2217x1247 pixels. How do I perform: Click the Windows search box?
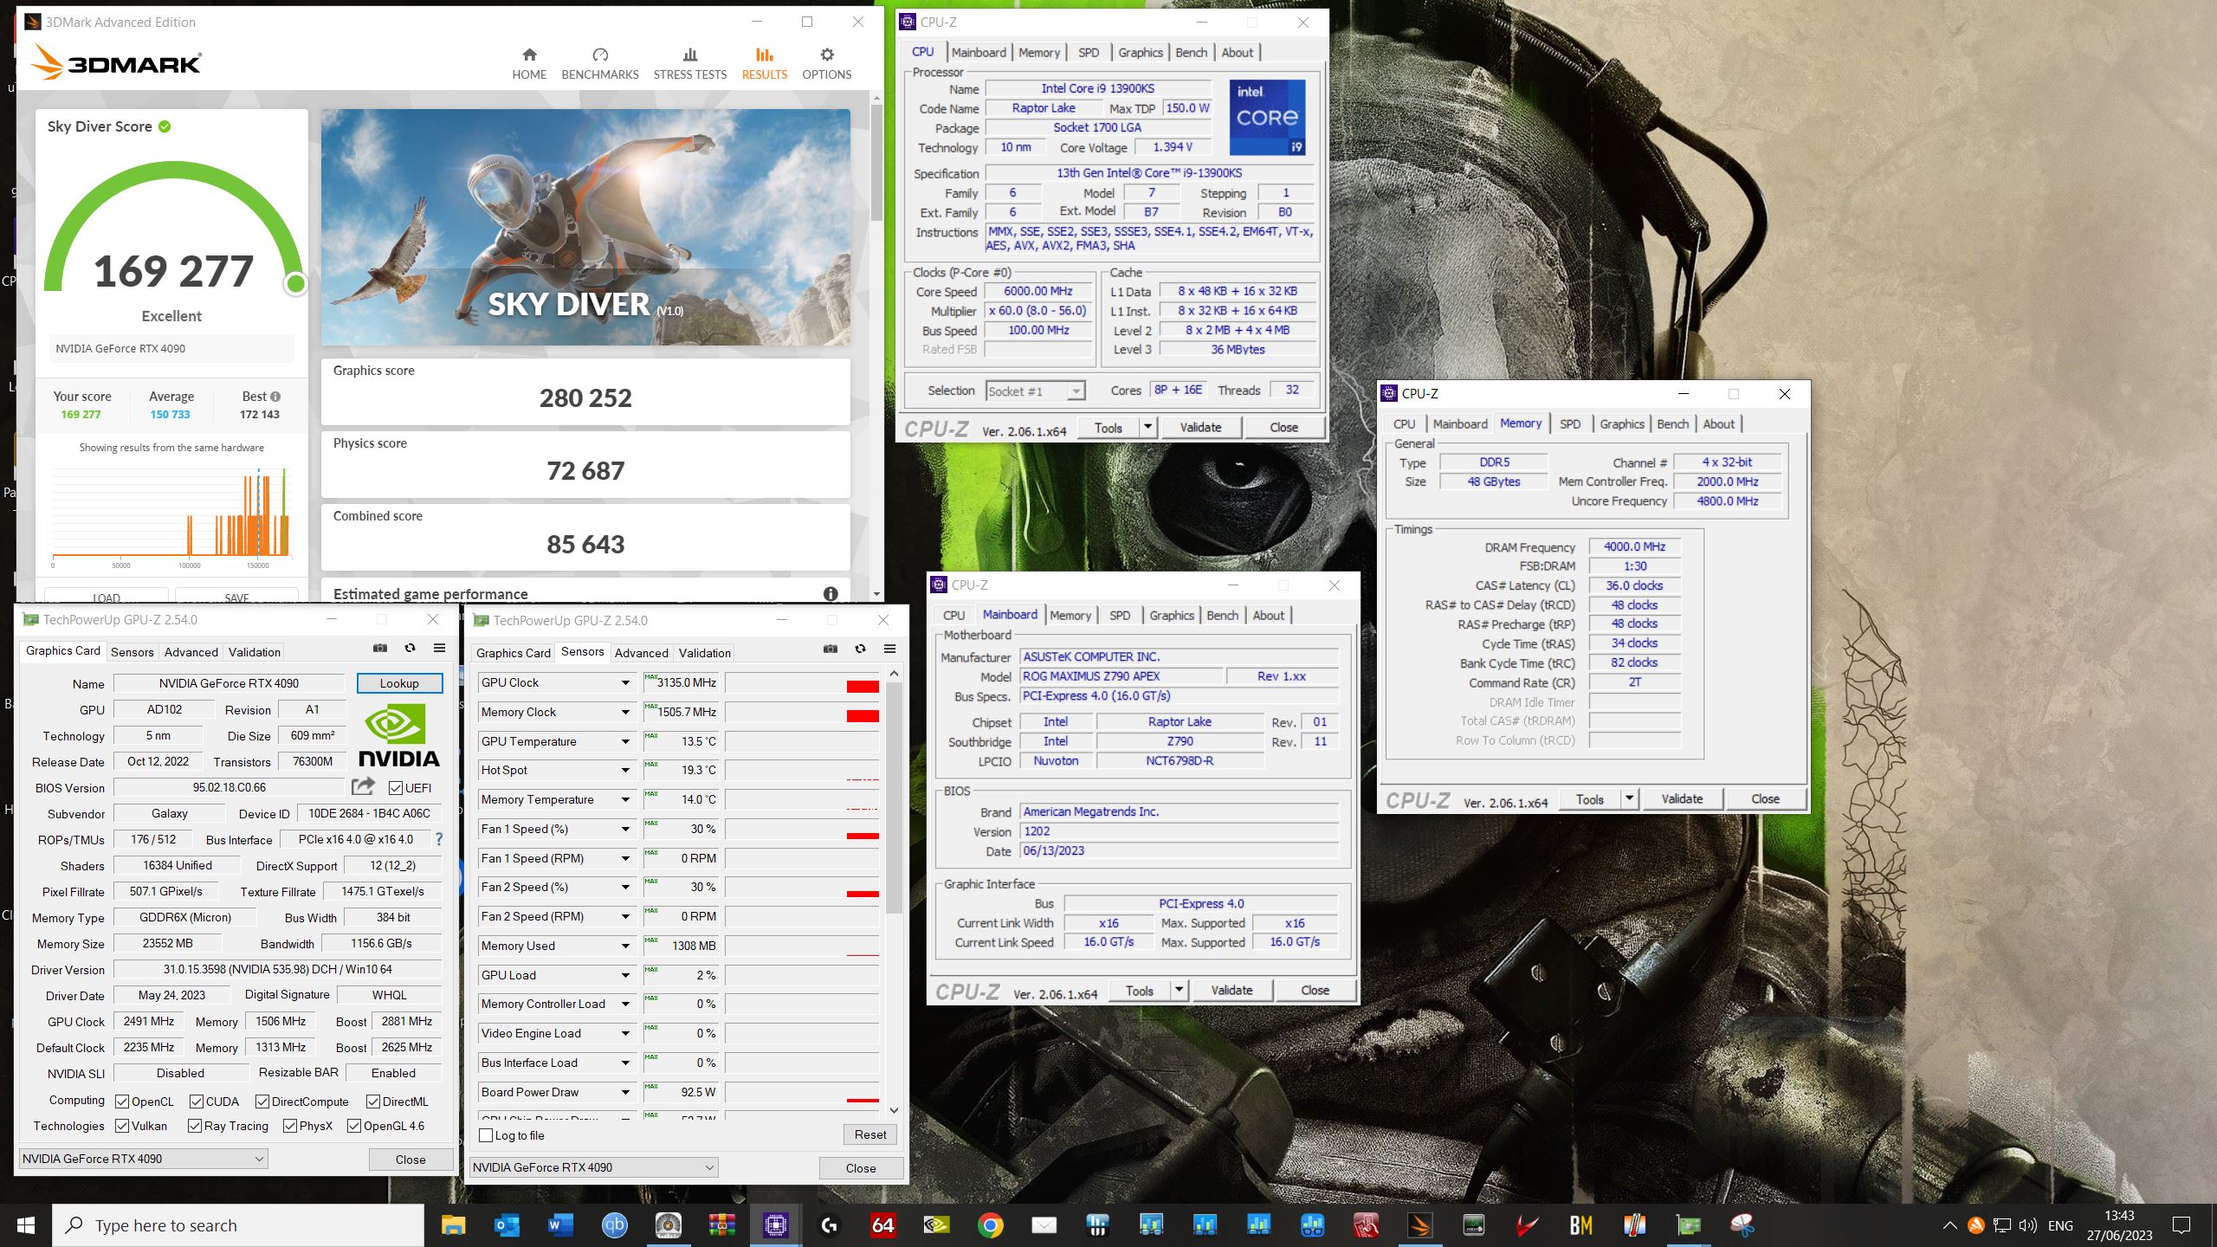pos(239,1225)
